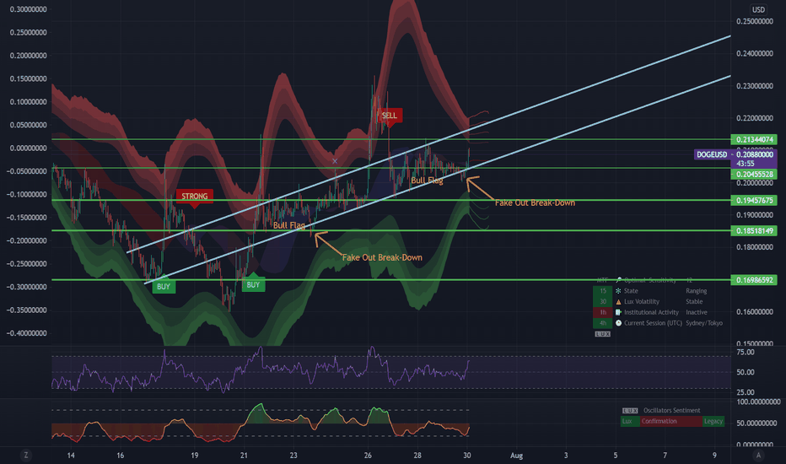Click the 21 date on the time axis
Screen dimensions: 786x464
pyautogui.click(x=244, y=456)
